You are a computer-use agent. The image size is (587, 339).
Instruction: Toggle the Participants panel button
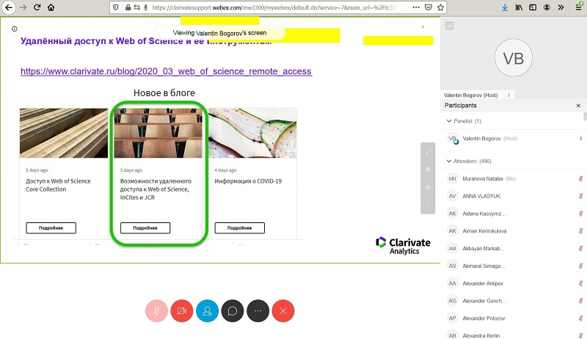pyautogui.click(x=206, y=311)
